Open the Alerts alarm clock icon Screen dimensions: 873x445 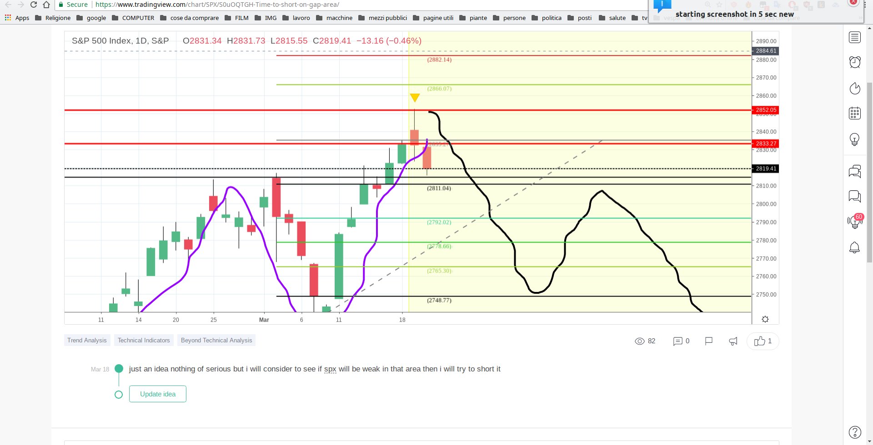pos(855,62)
